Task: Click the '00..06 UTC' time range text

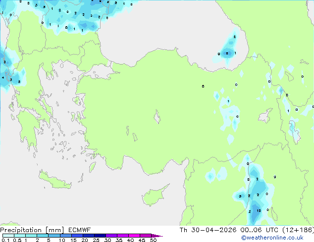Action: pos(259,230)
